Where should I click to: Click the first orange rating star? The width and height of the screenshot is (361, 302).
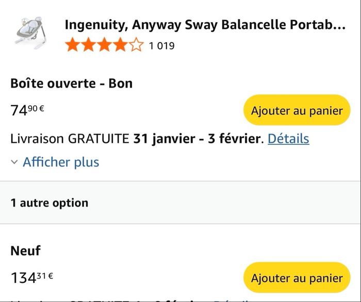pyautogui.click(x=72, y=46)
